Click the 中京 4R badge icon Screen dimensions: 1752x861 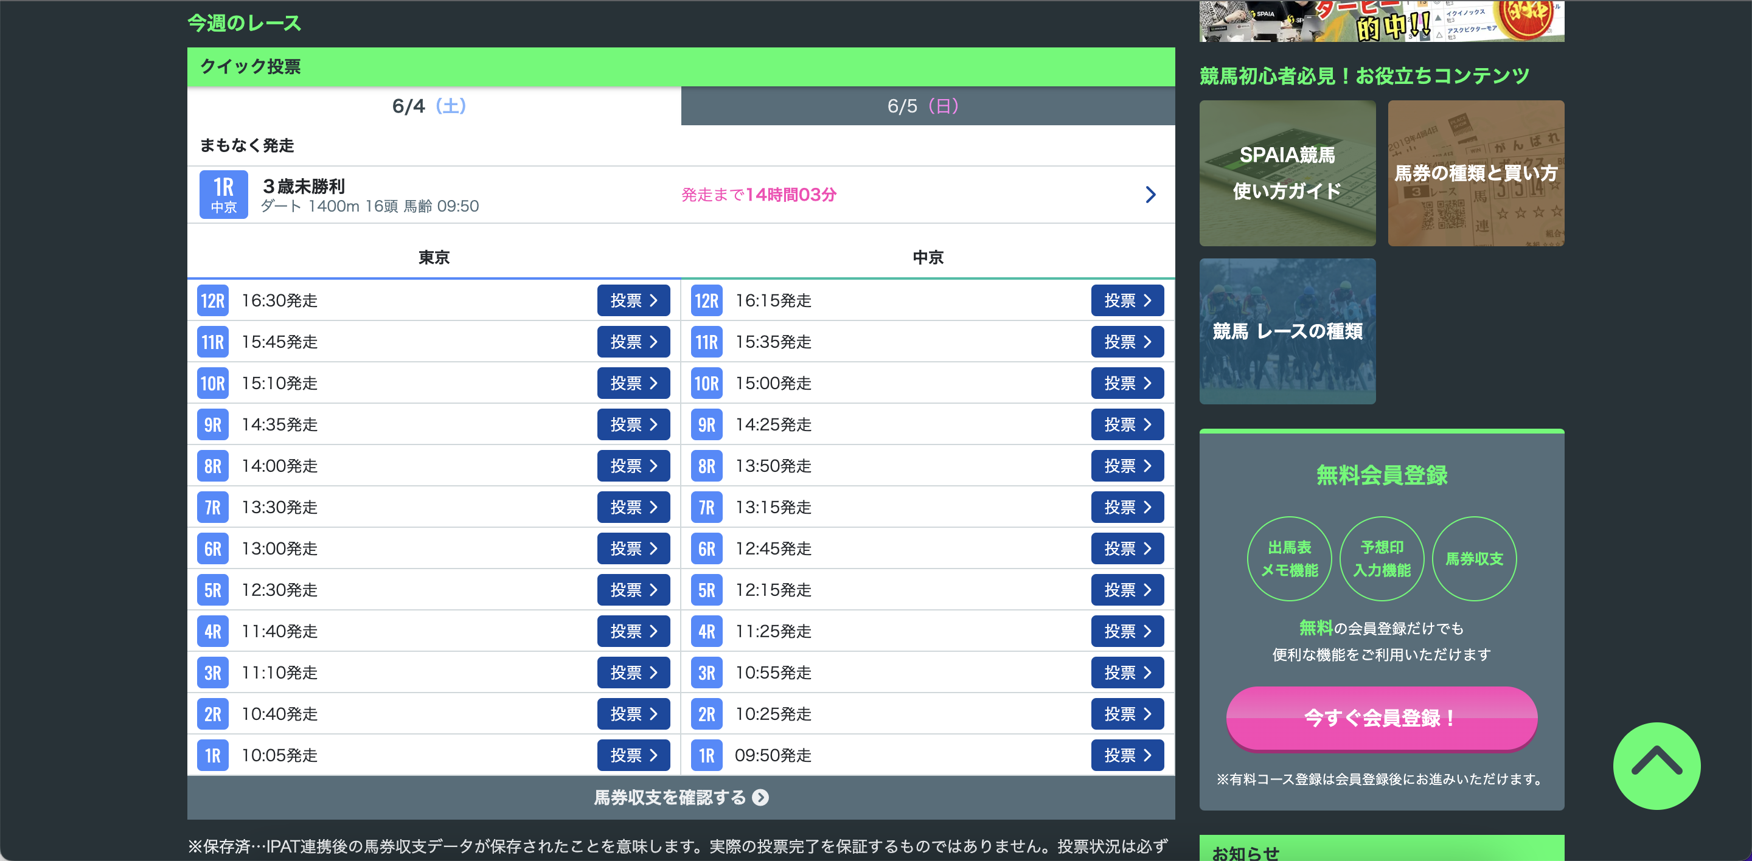click(x=707, y=631)
